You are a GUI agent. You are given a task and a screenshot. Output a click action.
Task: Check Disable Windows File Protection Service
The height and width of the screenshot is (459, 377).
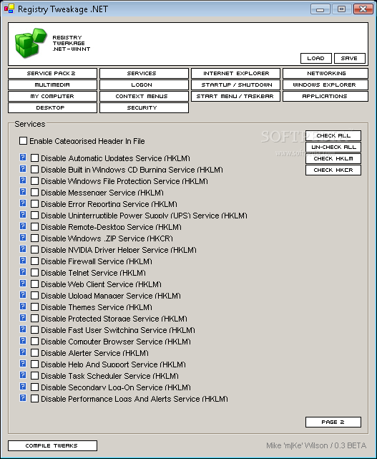point(34,181)
